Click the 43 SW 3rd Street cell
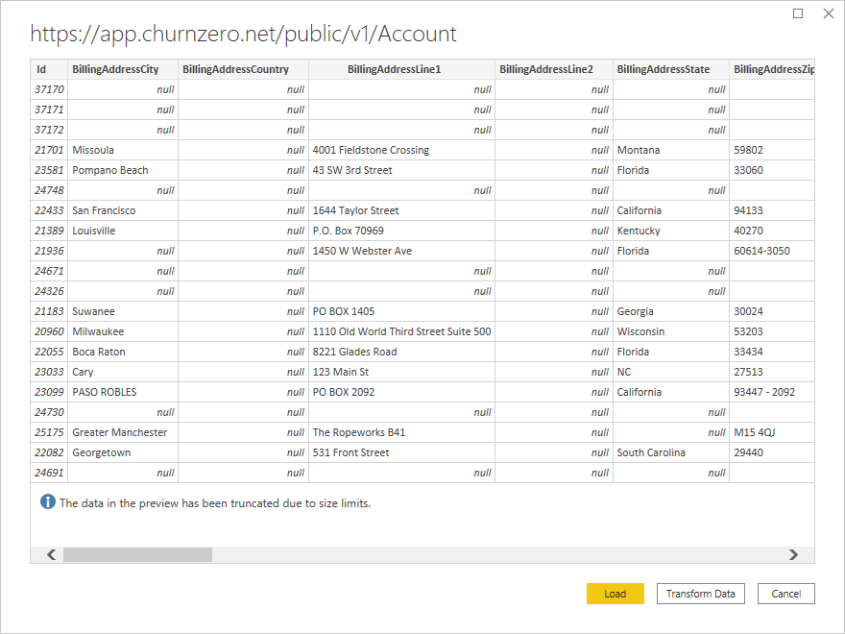The image size is (845, 634). 401,170
